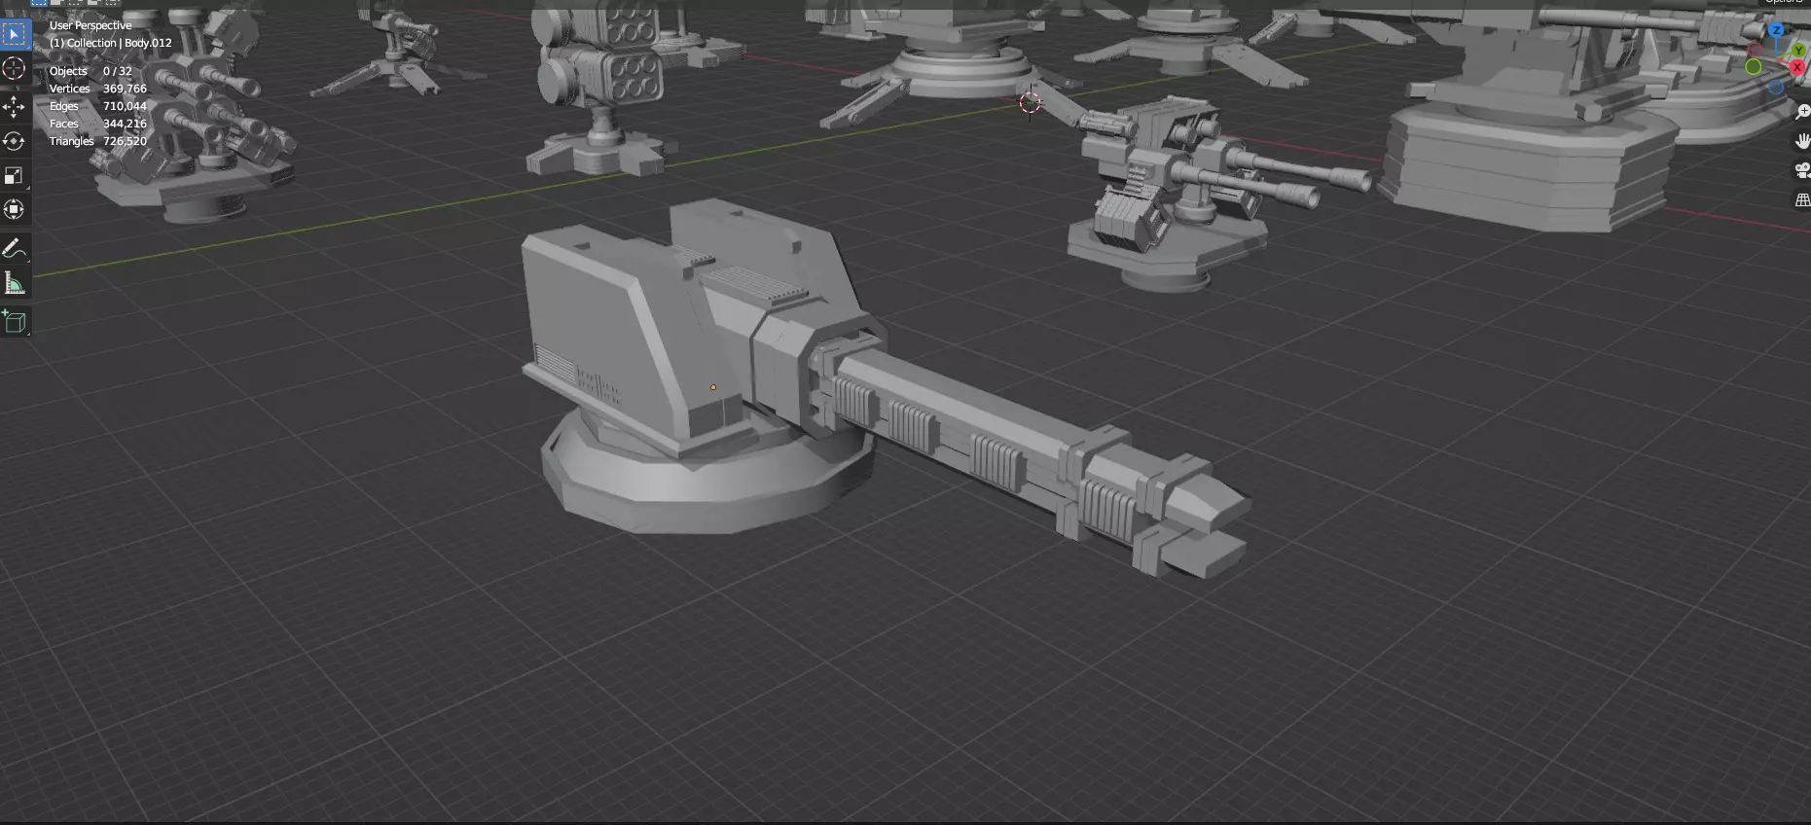
Task: Choose the 3D Cursor tool
Action: (x=14, y=68)
